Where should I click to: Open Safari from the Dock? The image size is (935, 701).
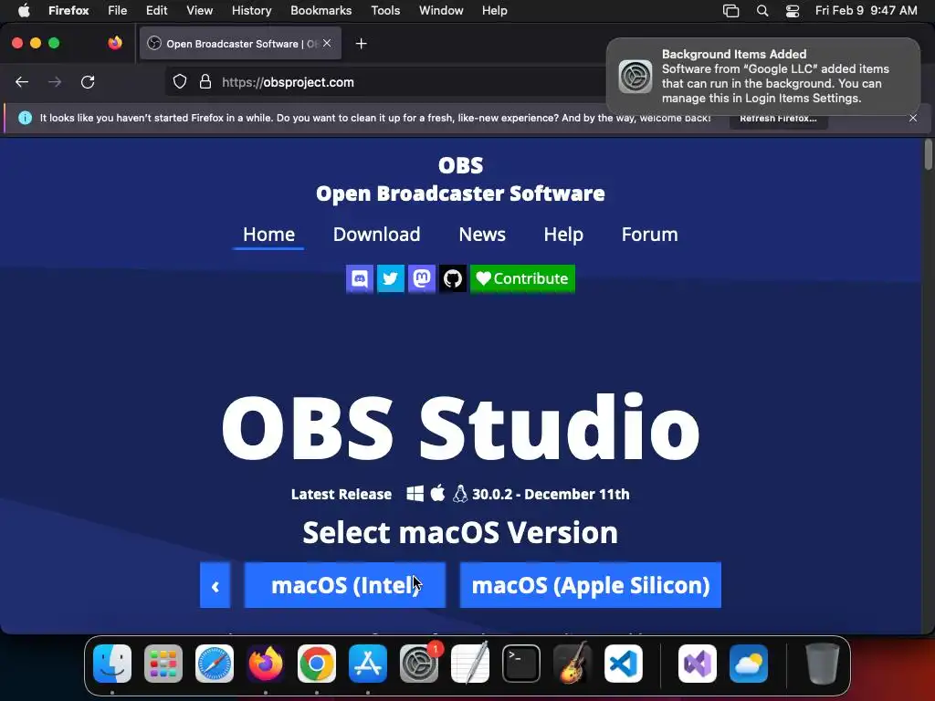click(215, 664)
